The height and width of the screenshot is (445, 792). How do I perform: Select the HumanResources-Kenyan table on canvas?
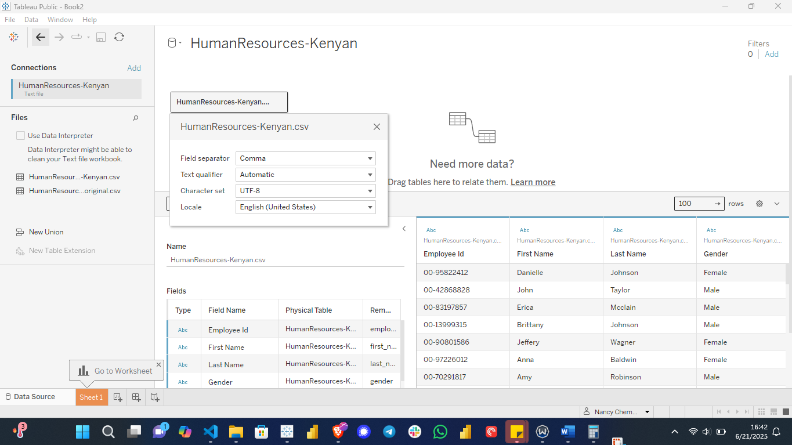[229, 102]
